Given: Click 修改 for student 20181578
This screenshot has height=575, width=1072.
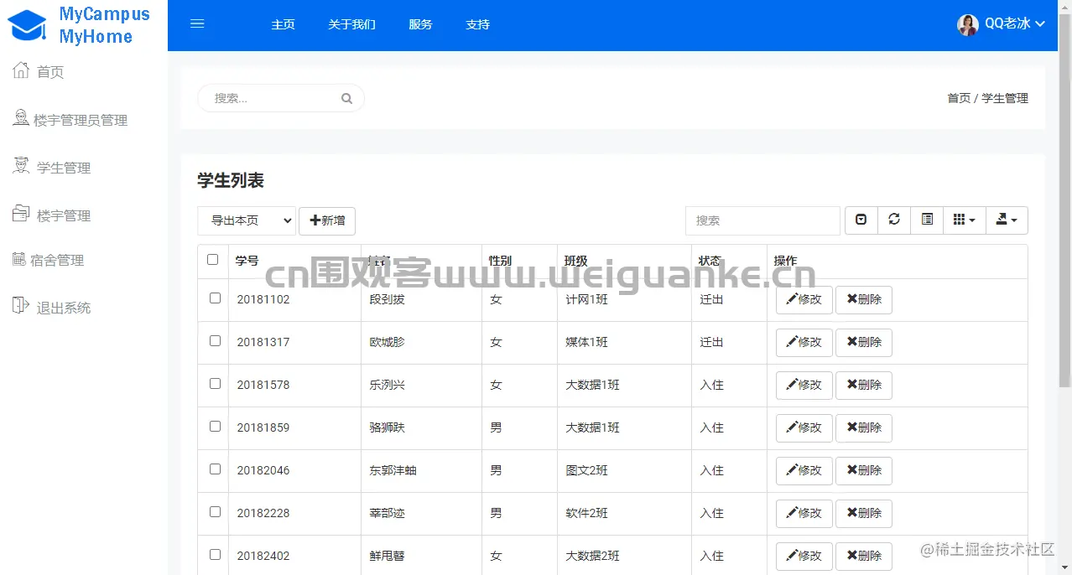Looking at the screenshot, I should (x=804, y=385).
